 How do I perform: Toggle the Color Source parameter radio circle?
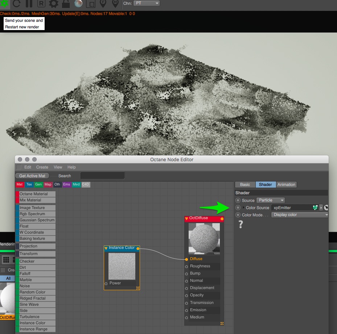238,208
